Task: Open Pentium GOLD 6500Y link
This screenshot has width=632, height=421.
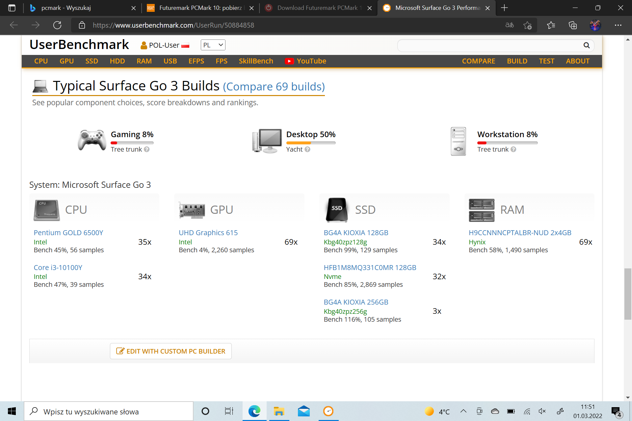Action: 68,233
